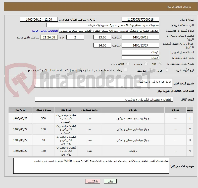The height and width of the screenshot is (188, 198).
Task: Click the 1405/06/18 response deadline date field
Action: [x=140, y=37]
